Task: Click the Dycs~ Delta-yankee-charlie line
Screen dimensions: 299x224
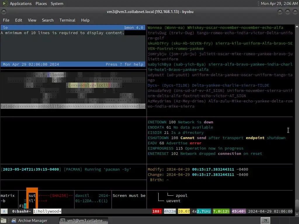Action: pos(208,85)
